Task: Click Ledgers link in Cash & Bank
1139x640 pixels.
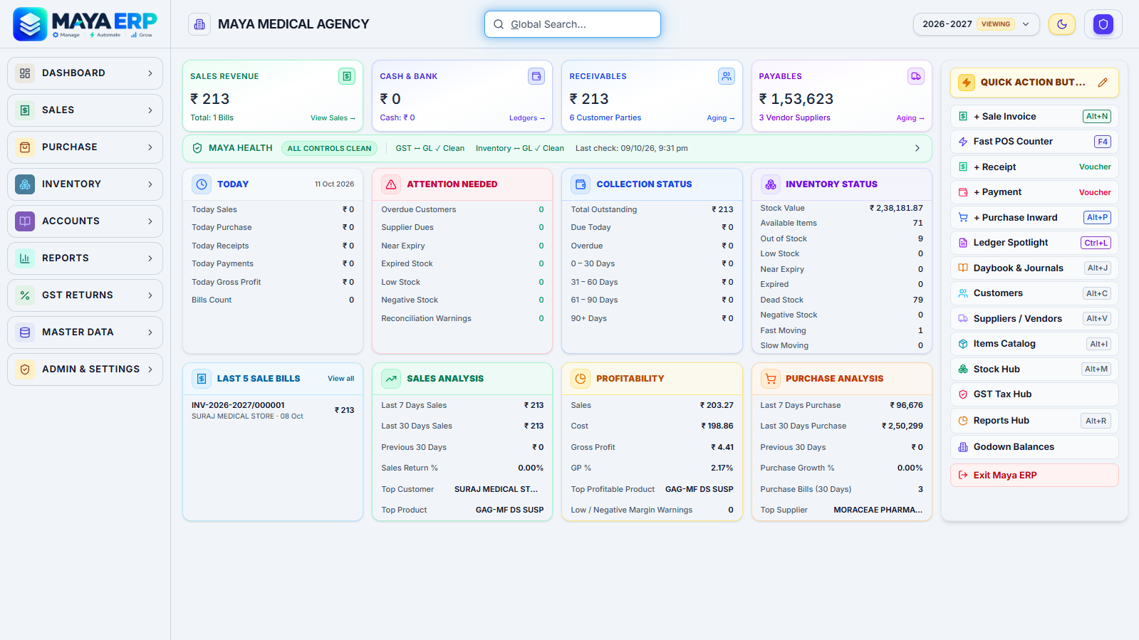Action: (x=527, y=118)
